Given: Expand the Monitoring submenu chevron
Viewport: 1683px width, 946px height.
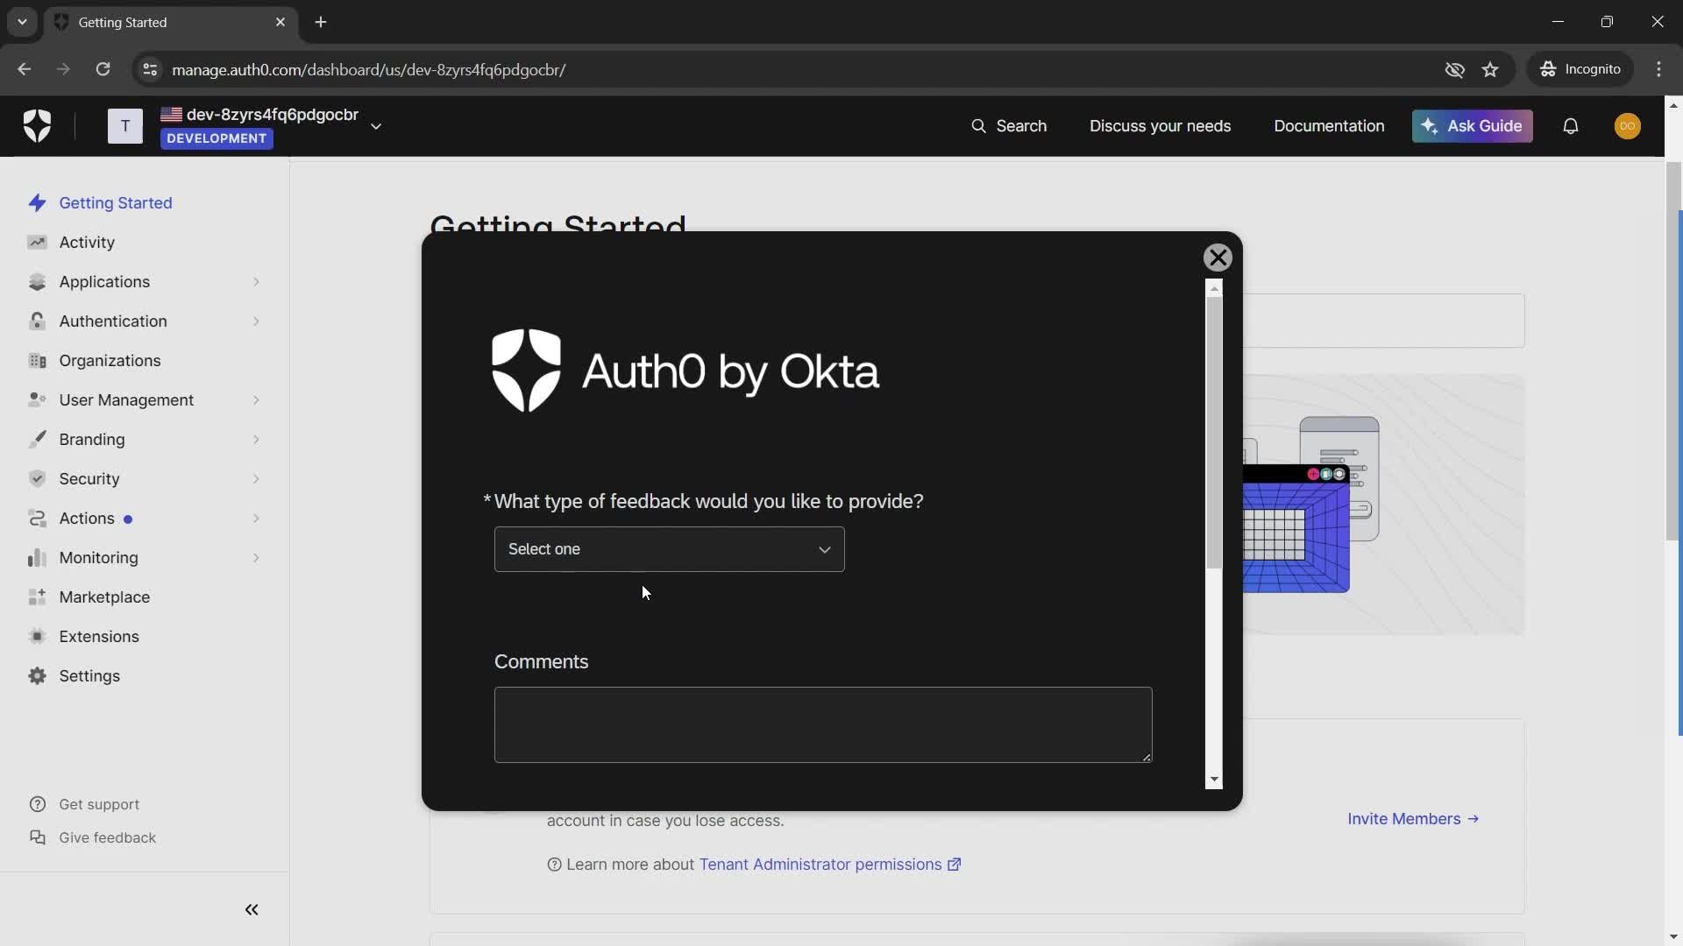Looking at the screenshot, I should pyautogui.click(x=256, y=558).
